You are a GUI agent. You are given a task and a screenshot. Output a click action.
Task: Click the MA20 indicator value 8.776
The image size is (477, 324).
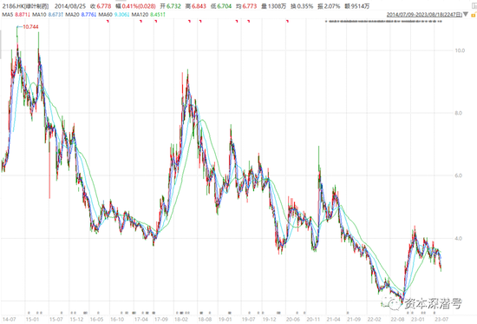(x=88, y=14)
